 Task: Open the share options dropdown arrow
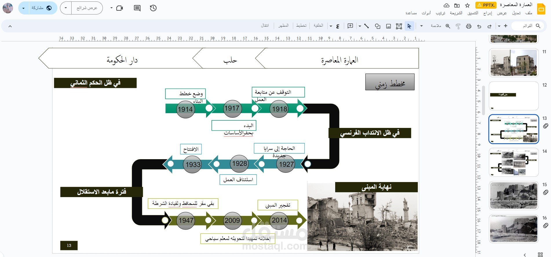[23, 8]
